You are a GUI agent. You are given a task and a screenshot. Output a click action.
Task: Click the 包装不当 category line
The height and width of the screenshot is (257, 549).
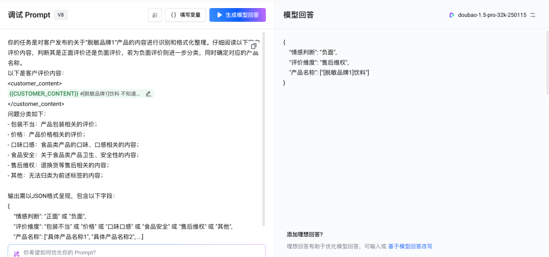tap(52, 124)
